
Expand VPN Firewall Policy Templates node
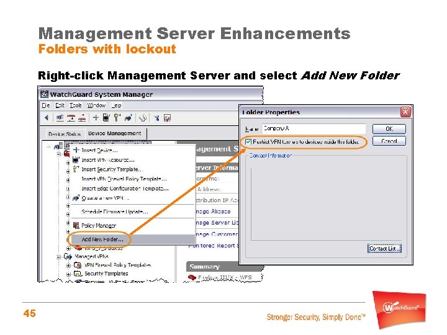tap(68, 266)
